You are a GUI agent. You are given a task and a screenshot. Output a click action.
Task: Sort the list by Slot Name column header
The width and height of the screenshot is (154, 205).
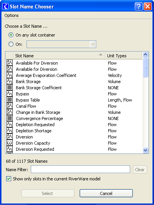pos(59,56)
